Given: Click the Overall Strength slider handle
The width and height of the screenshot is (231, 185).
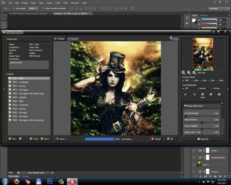Looking at the screenshot, I should point(186,117).
